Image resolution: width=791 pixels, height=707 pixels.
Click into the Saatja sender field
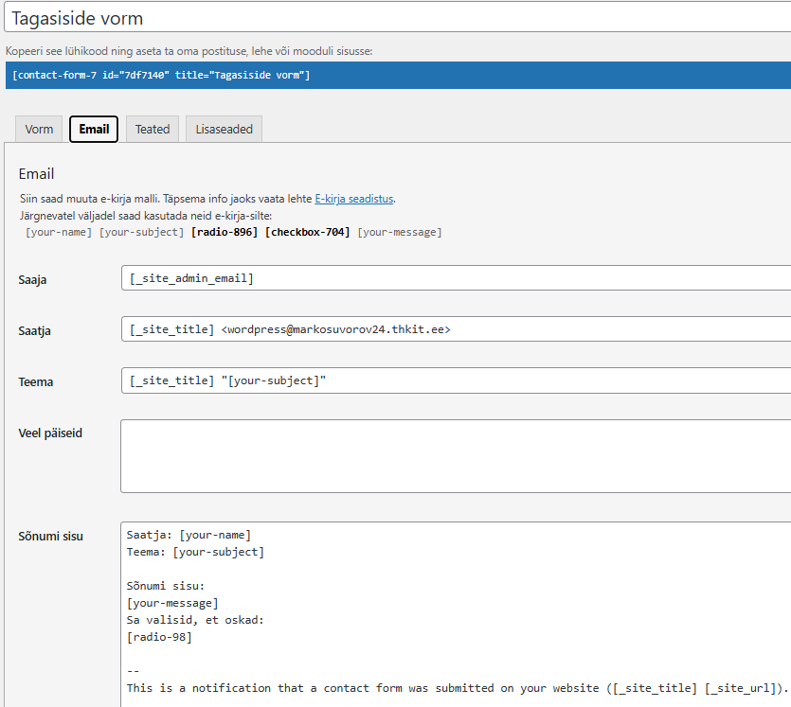[x=455, y=329]
